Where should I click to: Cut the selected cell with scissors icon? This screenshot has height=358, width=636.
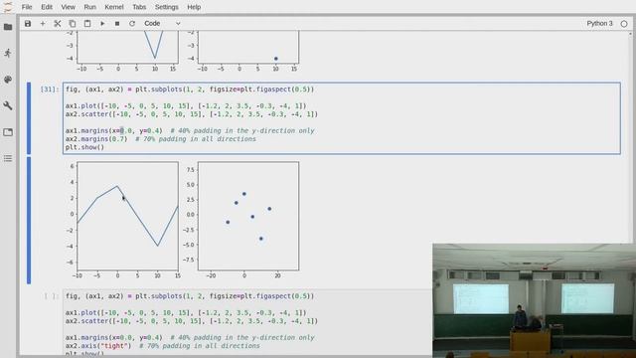58,24
